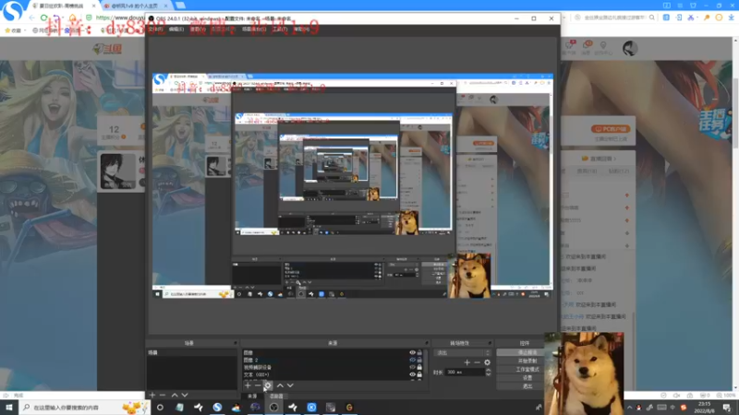Reload the page with the green refresh icon
Screen dimensions: 739x415
click(44, 18)
